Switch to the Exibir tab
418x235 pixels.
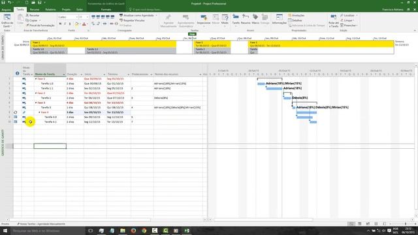[x=80, y=10]
